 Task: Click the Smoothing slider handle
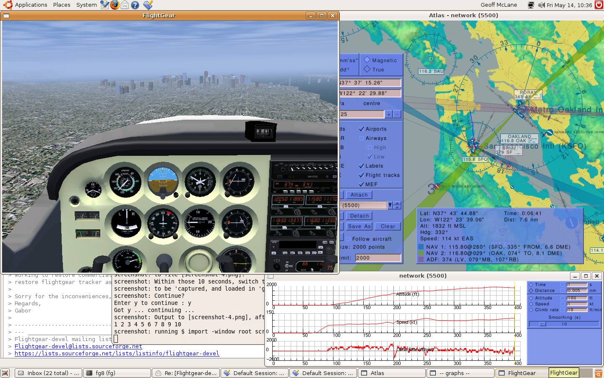click(542, 324)
